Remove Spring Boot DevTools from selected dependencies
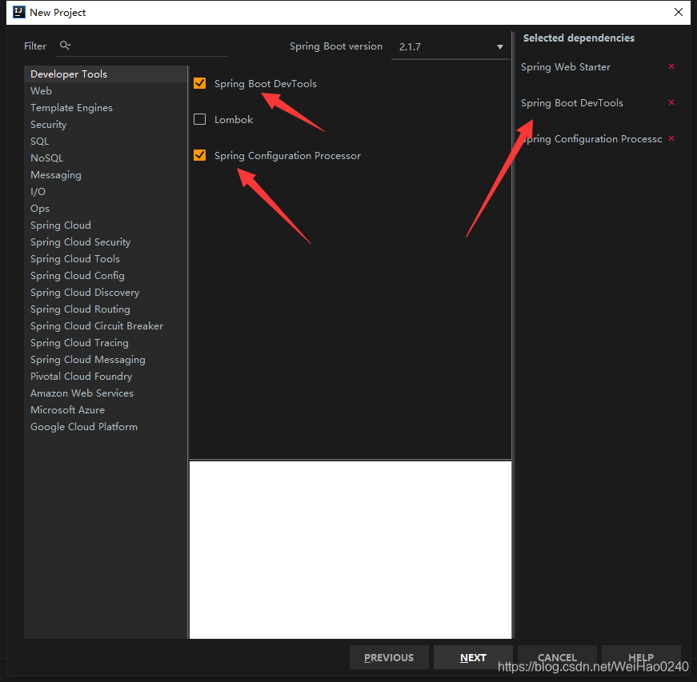The height and width of the screenshot is (682, 697). 671,102
